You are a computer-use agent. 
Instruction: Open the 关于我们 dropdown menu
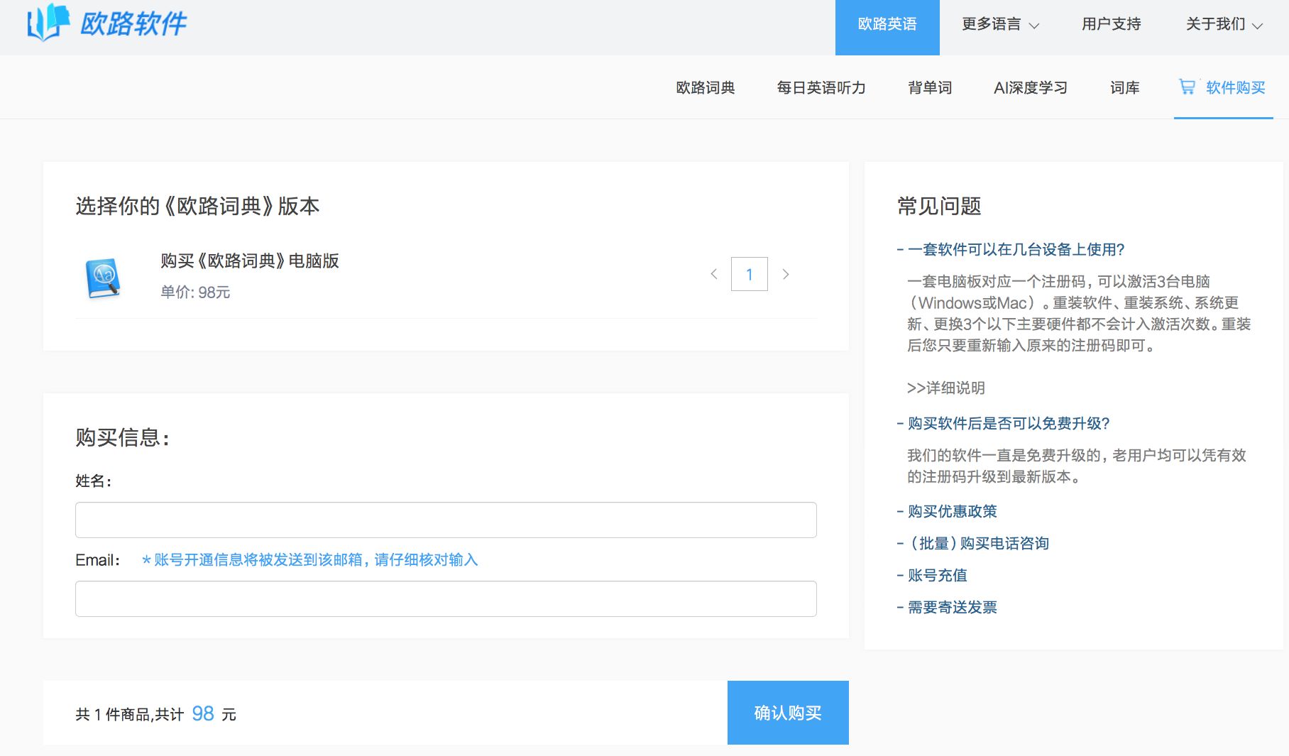click(1224, 24)
